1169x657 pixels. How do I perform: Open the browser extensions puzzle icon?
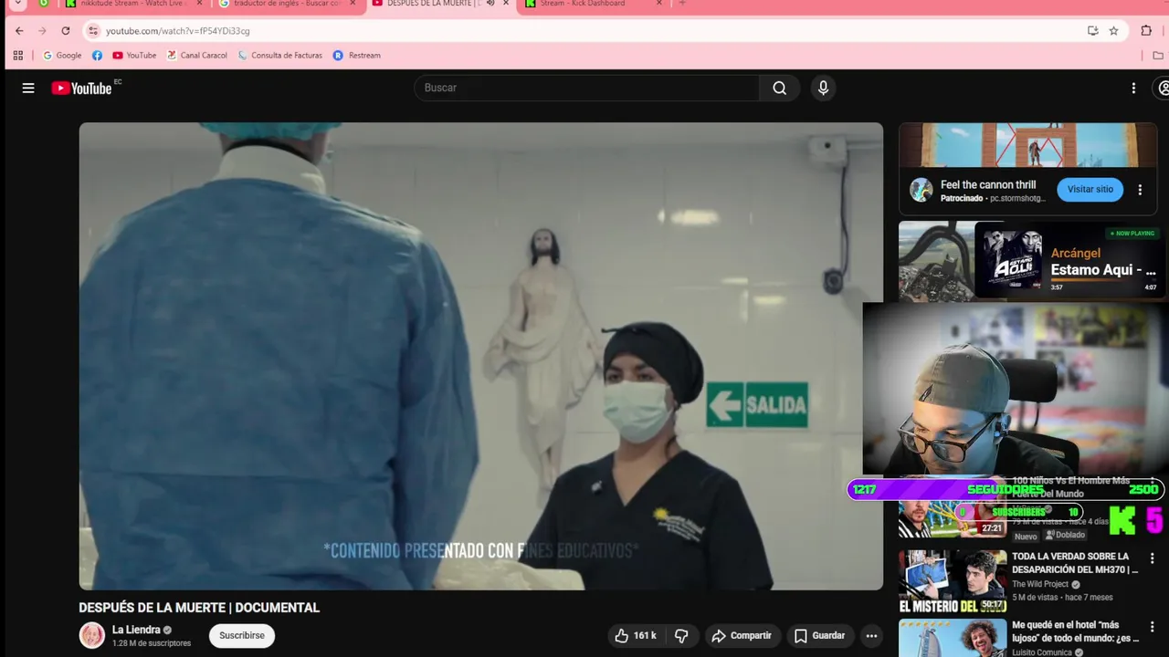tap(1146, 30)
